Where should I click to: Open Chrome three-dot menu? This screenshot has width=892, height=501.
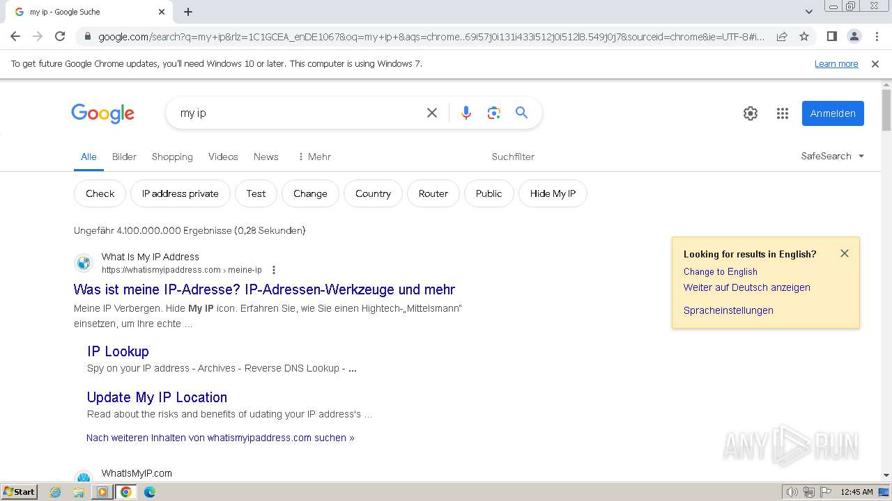tap(877, 36)
